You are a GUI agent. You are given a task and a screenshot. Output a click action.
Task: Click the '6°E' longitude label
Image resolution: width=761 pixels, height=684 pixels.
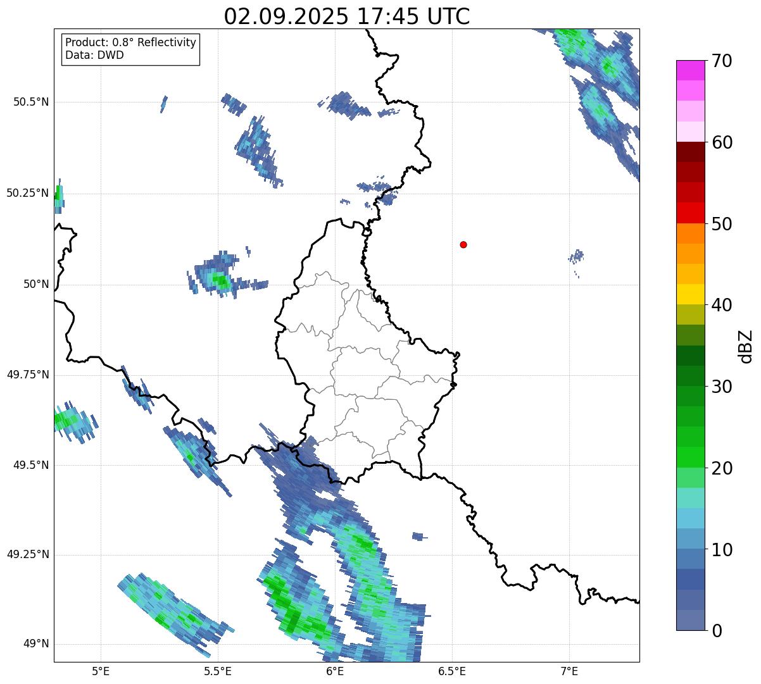pos(335,671)
